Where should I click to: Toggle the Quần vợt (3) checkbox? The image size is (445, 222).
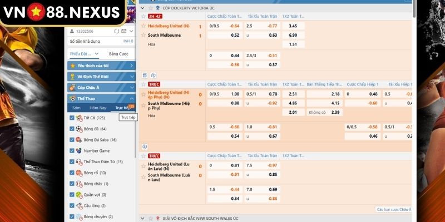tap(72, 195)
